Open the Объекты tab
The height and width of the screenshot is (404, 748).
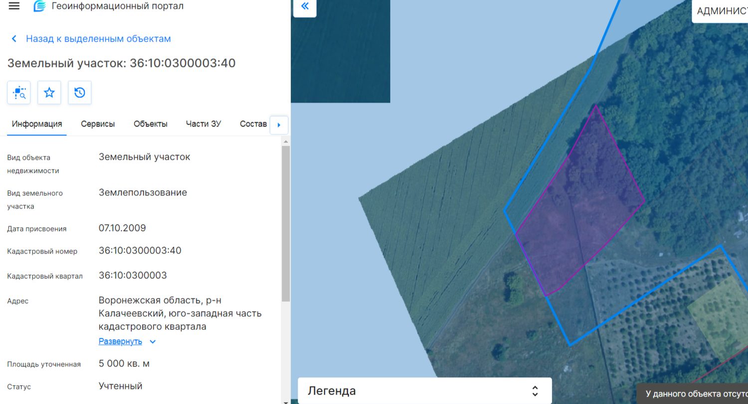point(151,124)
